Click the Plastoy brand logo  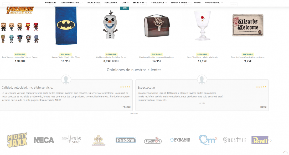(x=153, y=140)
